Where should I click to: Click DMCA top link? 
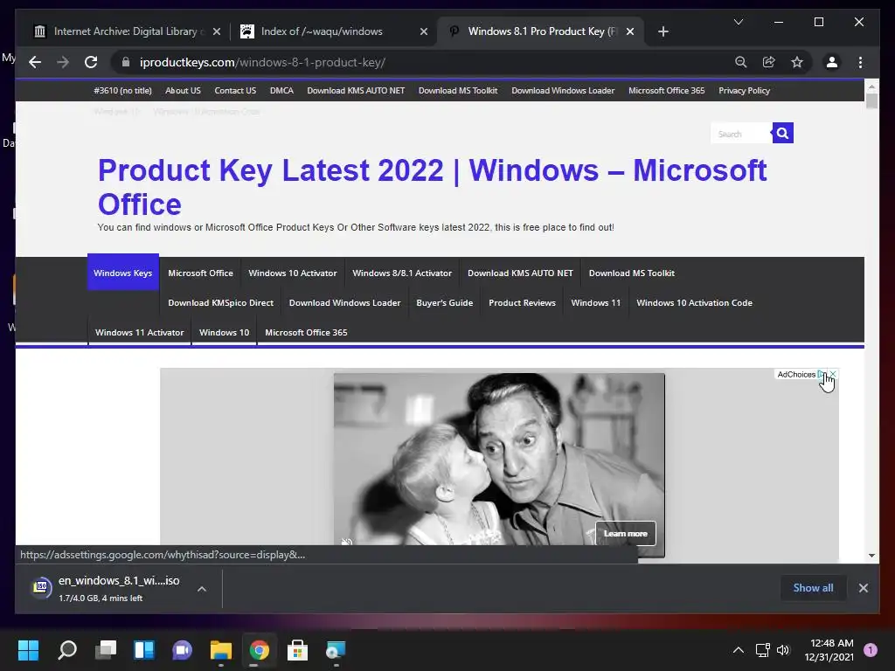(x=281, y=90)
